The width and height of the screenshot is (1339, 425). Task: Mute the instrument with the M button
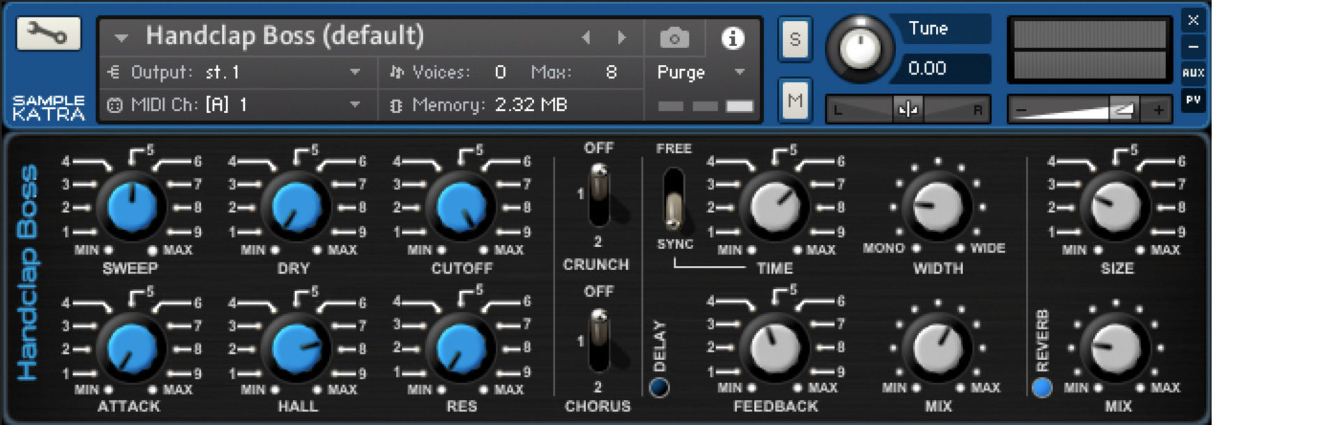click(x=795, y=100)
